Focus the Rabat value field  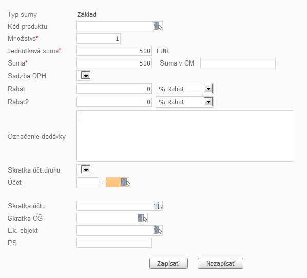[114, 89]
